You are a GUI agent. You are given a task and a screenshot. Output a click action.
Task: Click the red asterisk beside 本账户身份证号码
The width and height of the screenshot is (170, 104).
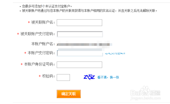point(22,64)
